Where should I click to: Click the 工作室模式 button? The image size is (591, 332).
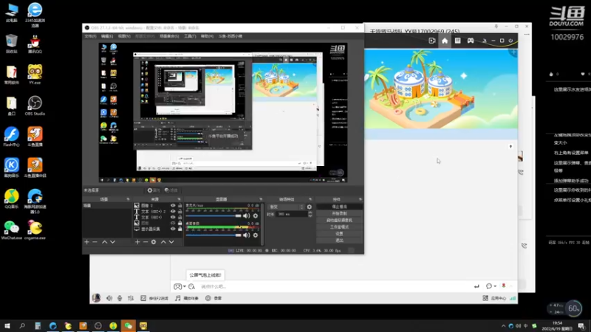339,227
